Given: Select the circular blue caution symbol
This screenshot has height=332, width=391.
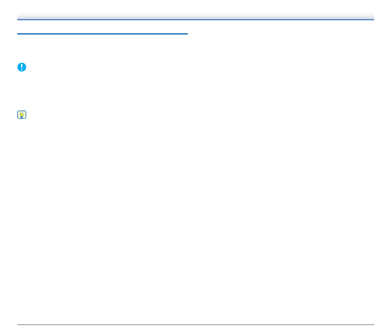Looking at the screenshot, I should tap(22, 67).
